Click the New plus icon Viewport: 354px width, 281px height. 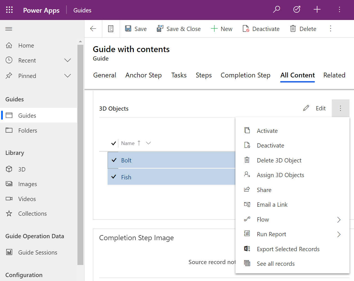pos(214,29)
